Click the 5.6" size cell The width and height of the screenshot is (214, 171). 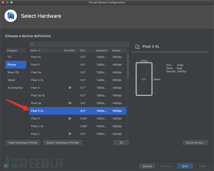tap(86, 103)
